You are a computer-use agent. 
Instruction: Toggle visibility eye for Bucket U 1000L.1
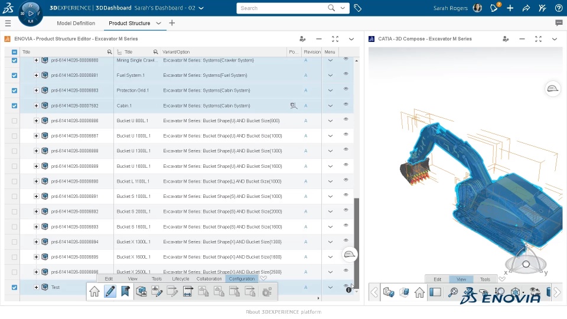[x=346, y=135]
